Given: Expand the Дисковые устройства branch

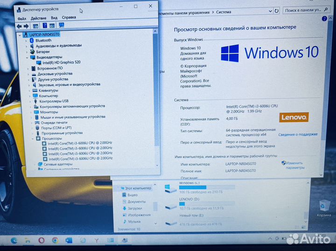Looking at the screenshot, I should tap(28, 74).
